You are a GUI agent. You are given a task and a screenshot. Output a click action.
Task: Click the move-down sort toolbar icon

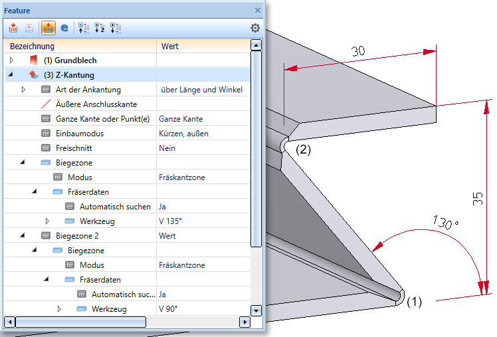116,28
